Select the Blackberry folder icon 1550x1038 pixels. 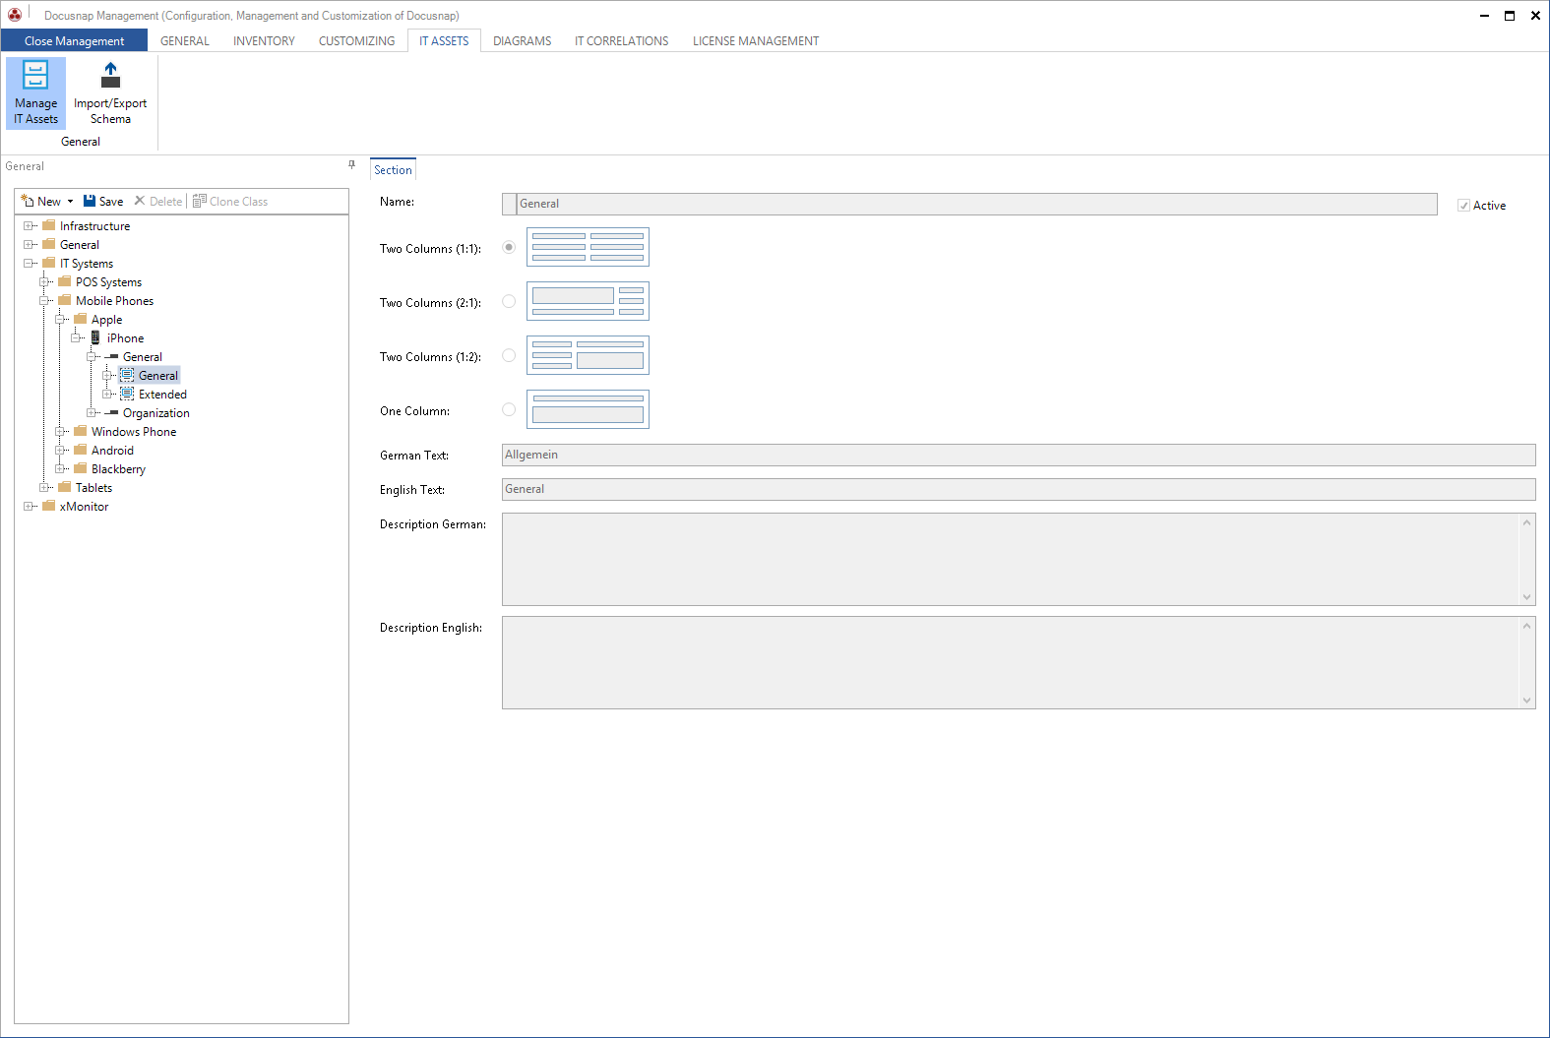tap(81, 468)
